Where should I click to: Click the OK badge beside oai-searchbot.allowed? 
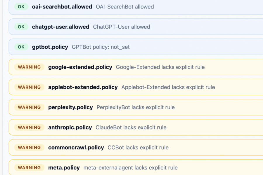pyautogui.click(x=21, y=7)
